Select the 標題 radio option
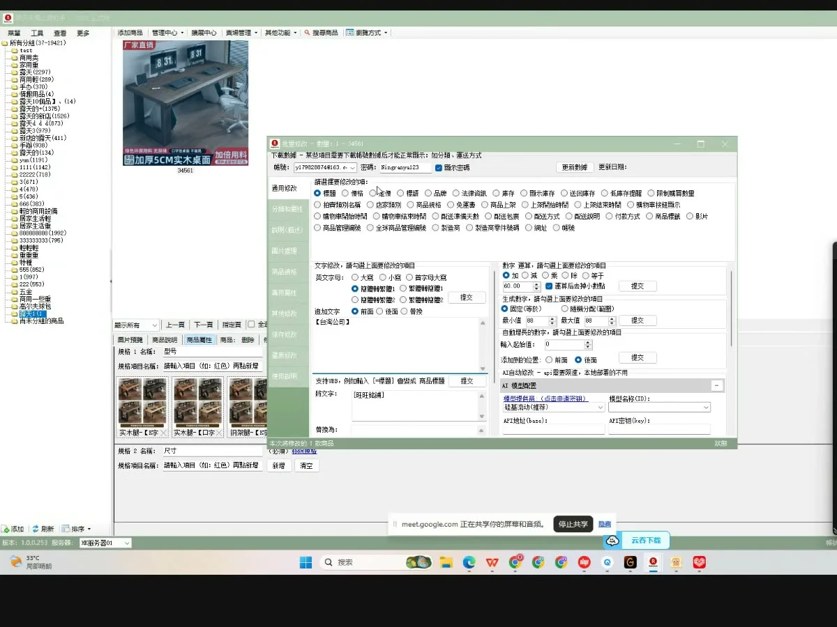The width and height of the screenshot is (837, 627). click(x=317, y=194)
